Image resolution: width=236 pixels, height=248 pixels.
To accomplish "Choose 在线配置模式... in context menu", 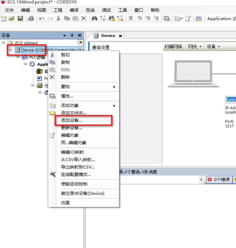I will point(84,175).
